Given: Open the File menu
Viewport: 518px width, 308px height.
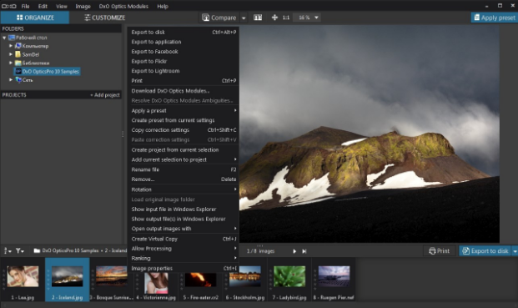Looking at the screenshot, I should (25, 6).
